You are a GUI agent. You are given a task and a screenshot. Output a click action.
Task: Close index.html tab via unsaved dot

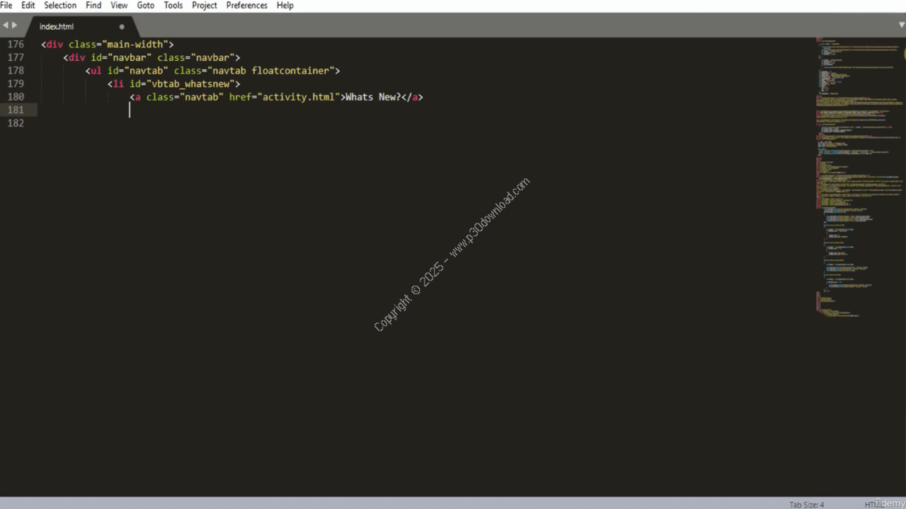coord(122,27)
